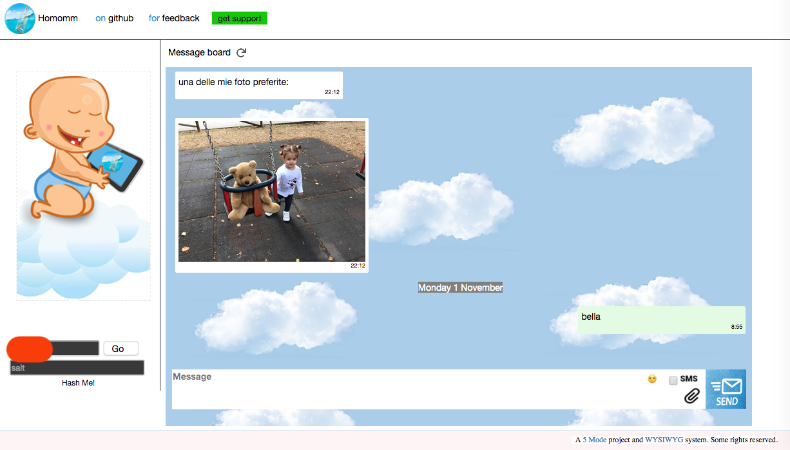Image resolution: width=790 pixels, height=450 pixels.
Task: Click the smiley face next to SMS
Action: pos(651,379)
